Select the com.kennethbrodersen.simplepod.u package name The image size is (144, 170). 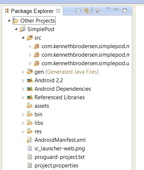click(x=85, y=63)
